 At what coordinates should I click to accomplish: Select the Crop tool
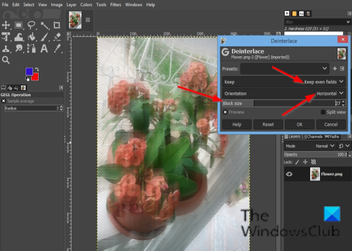pos(57,25)
